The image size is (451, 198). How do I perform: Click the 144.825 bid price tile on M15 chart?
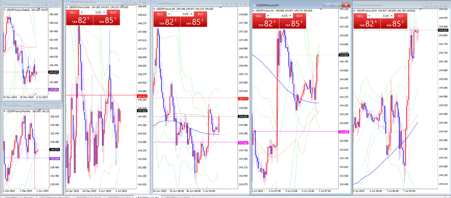367,24
